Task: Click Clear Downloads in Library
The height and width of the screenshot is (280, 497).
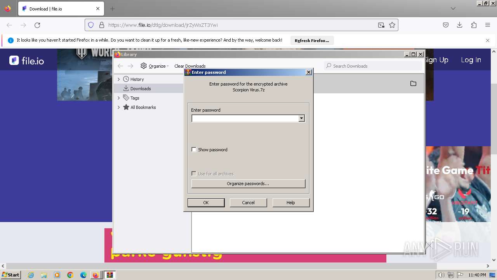Action: [190, 66]
